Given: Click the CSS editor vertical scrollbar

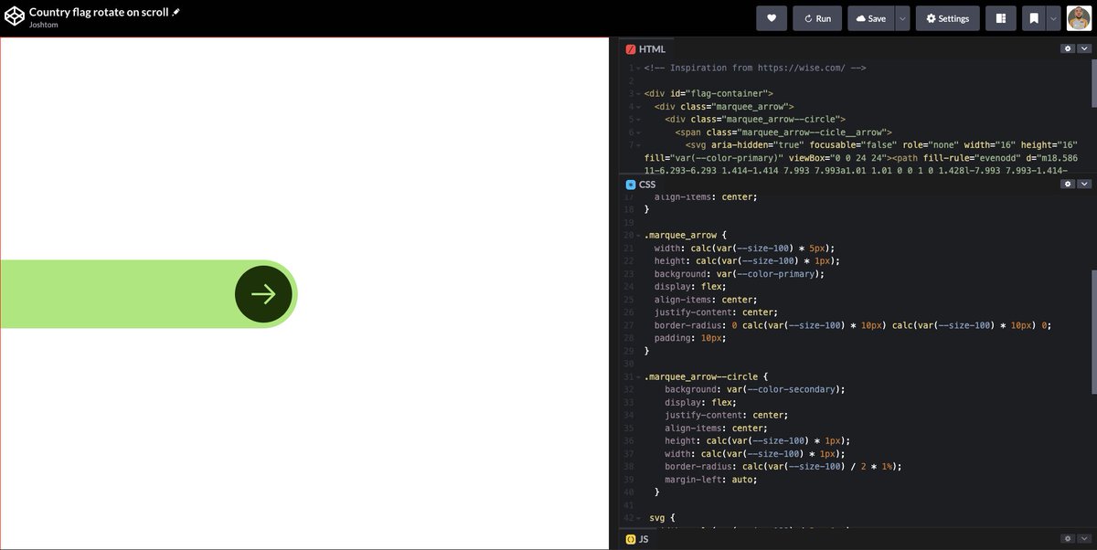Looking at the screenshot, I should coord(1093,333).
